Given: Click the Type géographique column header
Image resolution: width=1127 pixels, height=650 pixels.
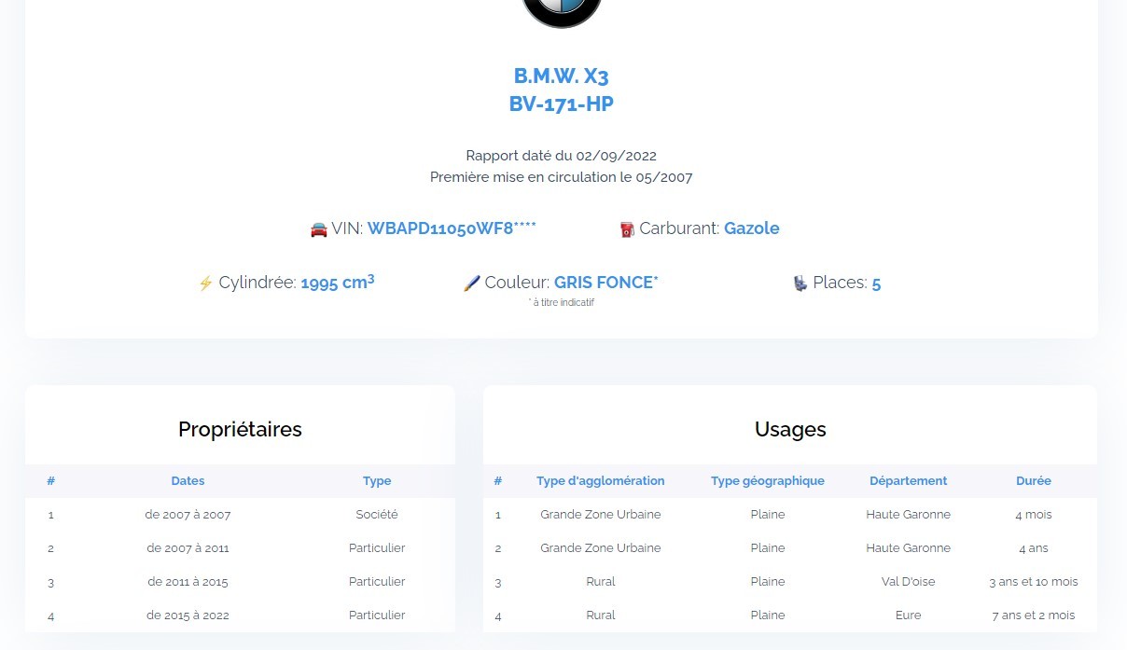Looking at the screenshot, I should coord(768,481).
